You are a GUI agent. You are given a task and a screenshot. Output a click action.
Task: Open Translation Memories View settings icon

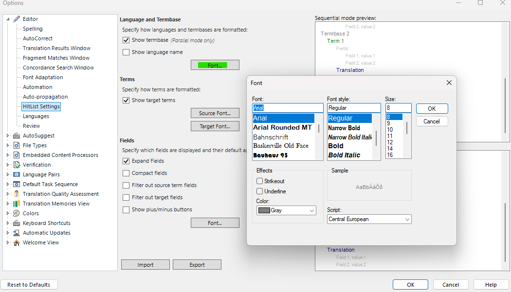click(16, 203)
